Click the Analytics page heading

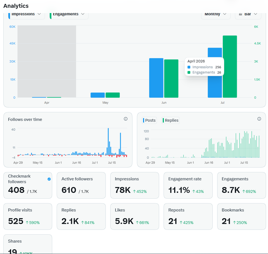16,6
